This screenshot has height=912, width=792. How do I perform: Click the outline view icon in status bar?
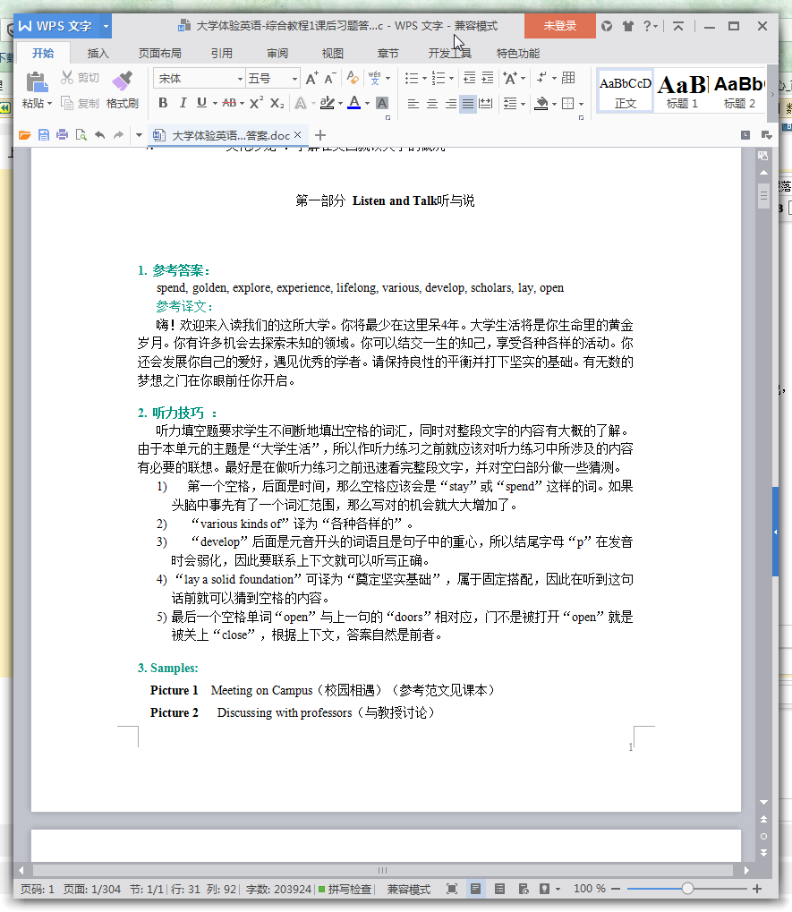499,889
